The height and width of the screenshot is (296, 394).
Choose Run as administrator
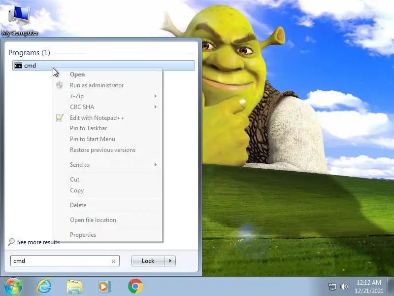pyautogui.click(x=108, y=85)
